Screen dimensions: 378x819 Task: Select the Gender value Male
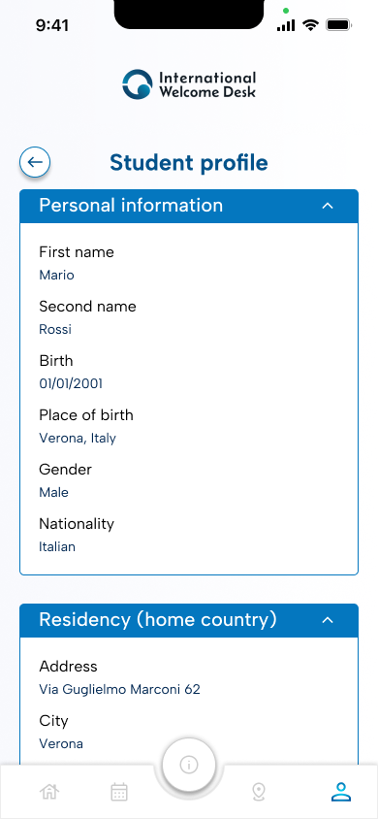[x=53, y=493]
